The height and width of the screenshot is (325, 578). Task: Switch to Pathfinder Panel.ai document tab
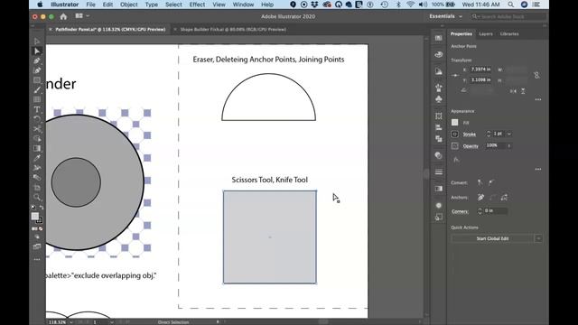coord(110,30)
